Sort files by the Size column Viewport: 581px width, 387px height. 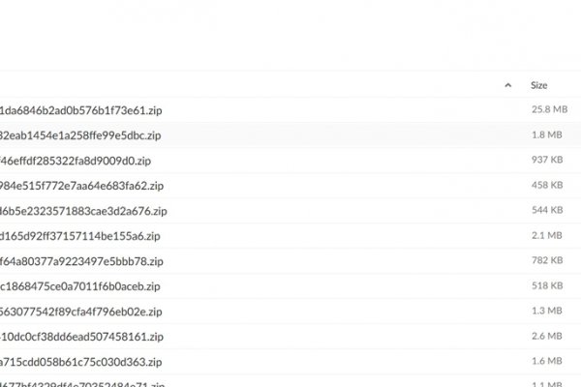click(538, 85)
